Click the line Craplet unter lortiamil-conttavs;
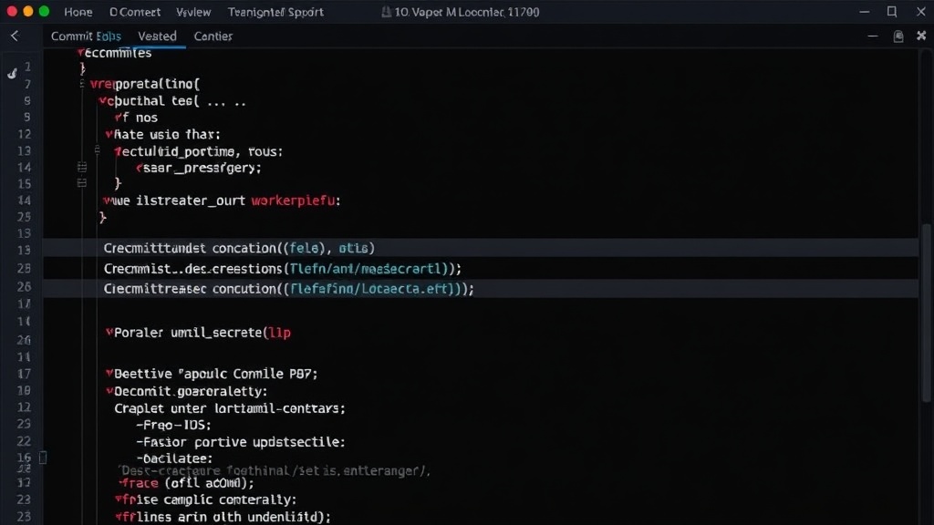The image size is (934, 525). (230, 408)
